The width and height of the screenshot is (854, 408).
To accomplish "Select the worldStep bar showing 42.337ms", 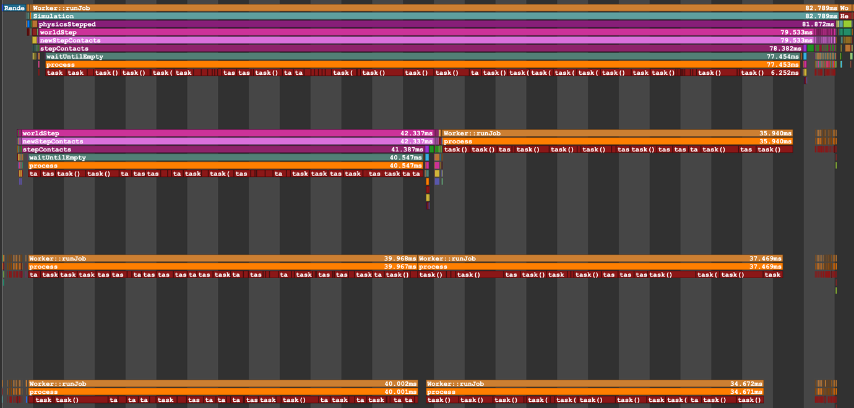I will click(x=227, y=133).
